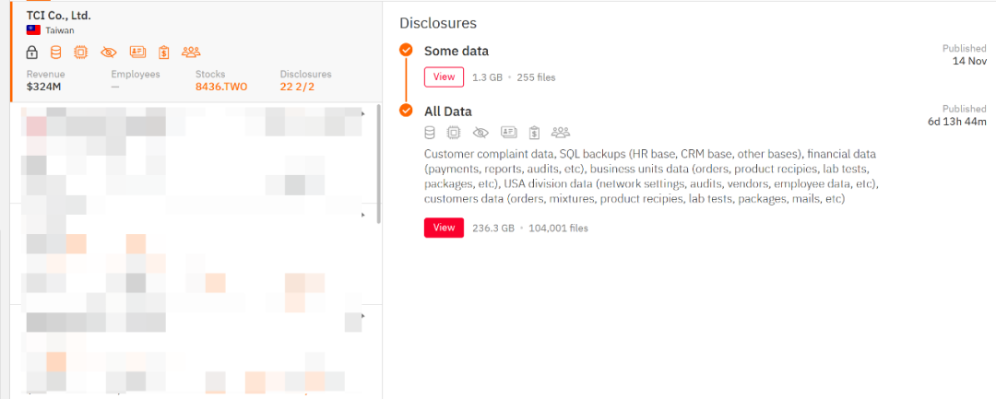Click the gray people icon under All Data
This screenshot has height=399, width=996.
pos(561,133)
